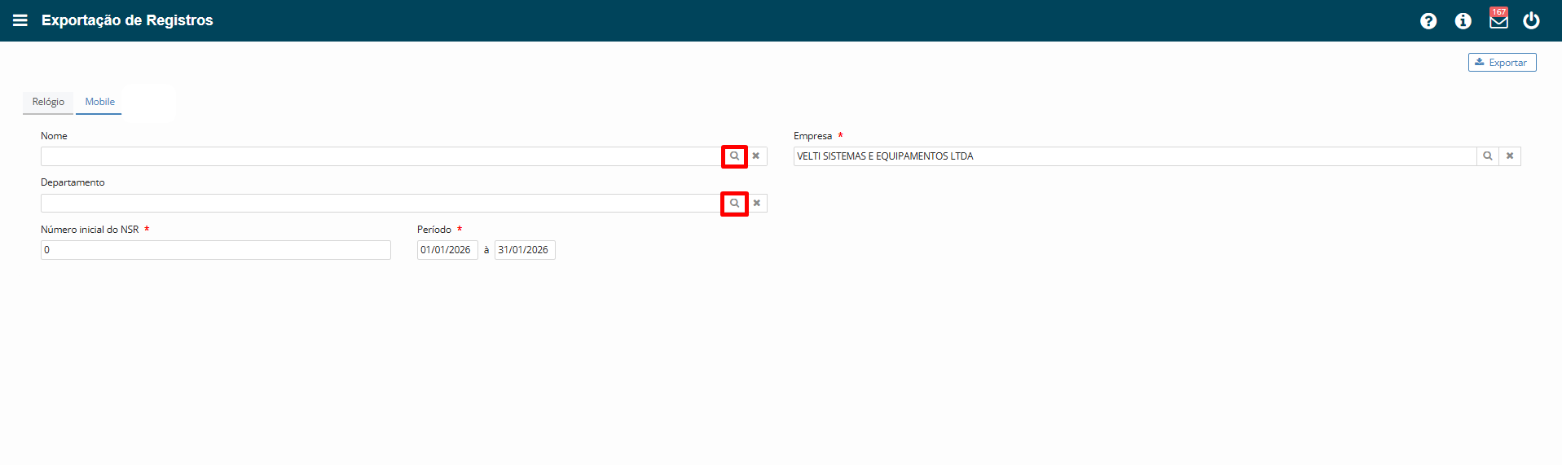1562x465 pixels.
Task: Open the messages envelope with 167 badge
Action: coord(1498,20)
